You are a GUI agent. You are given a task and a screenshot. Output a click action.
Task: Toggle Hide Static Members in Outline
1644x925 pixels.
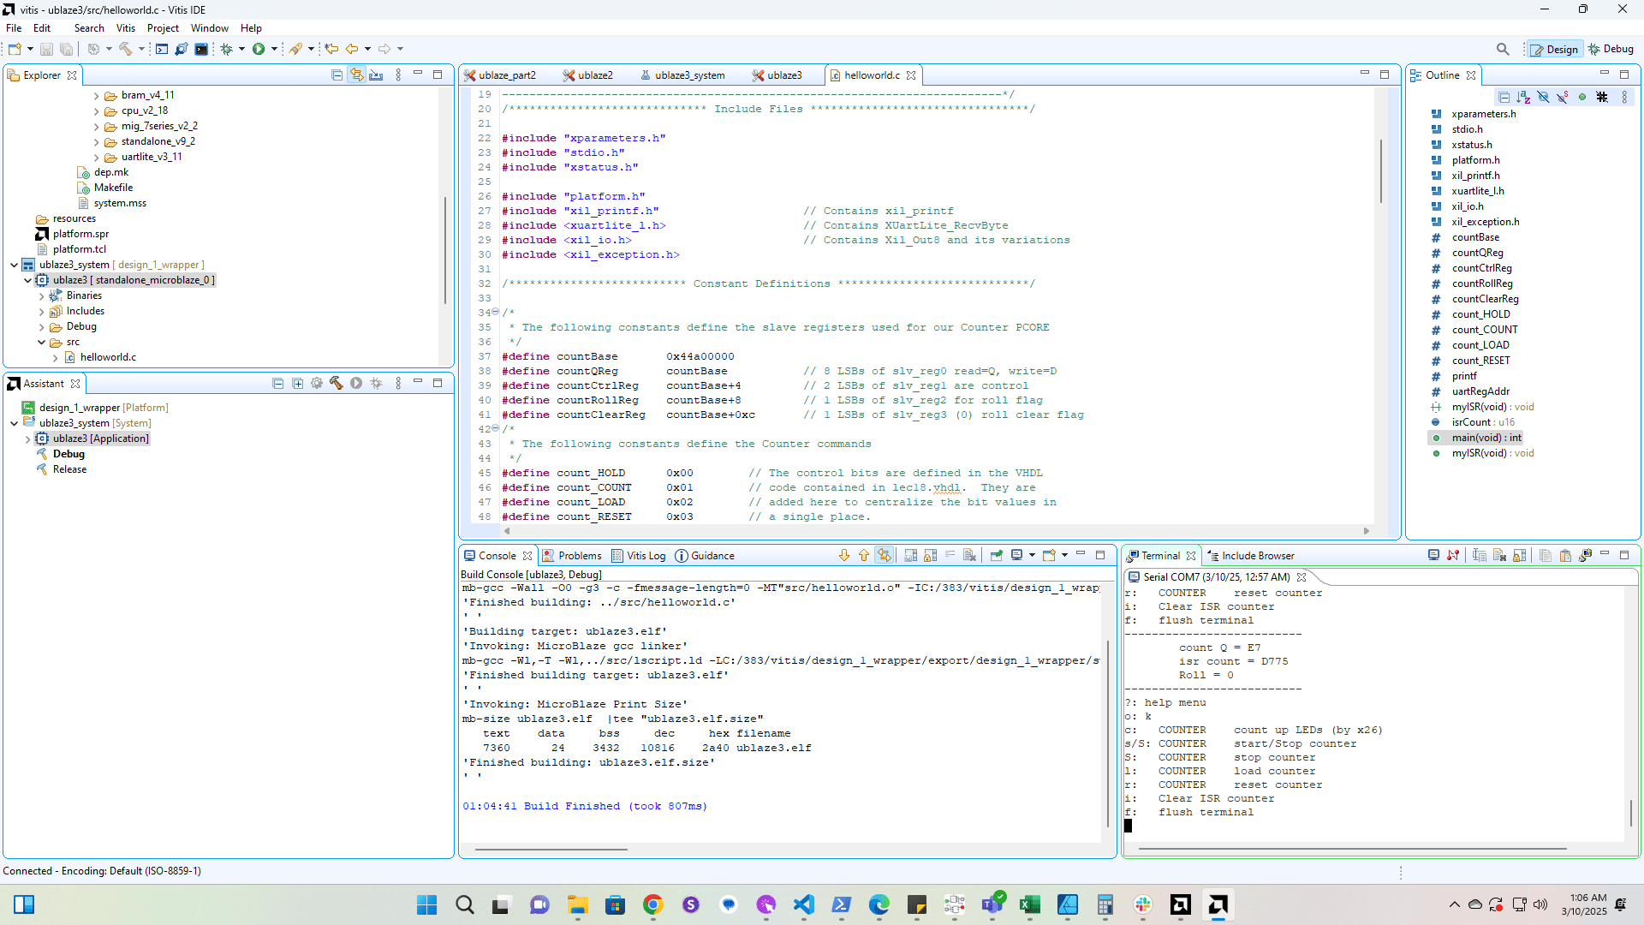1563,97
